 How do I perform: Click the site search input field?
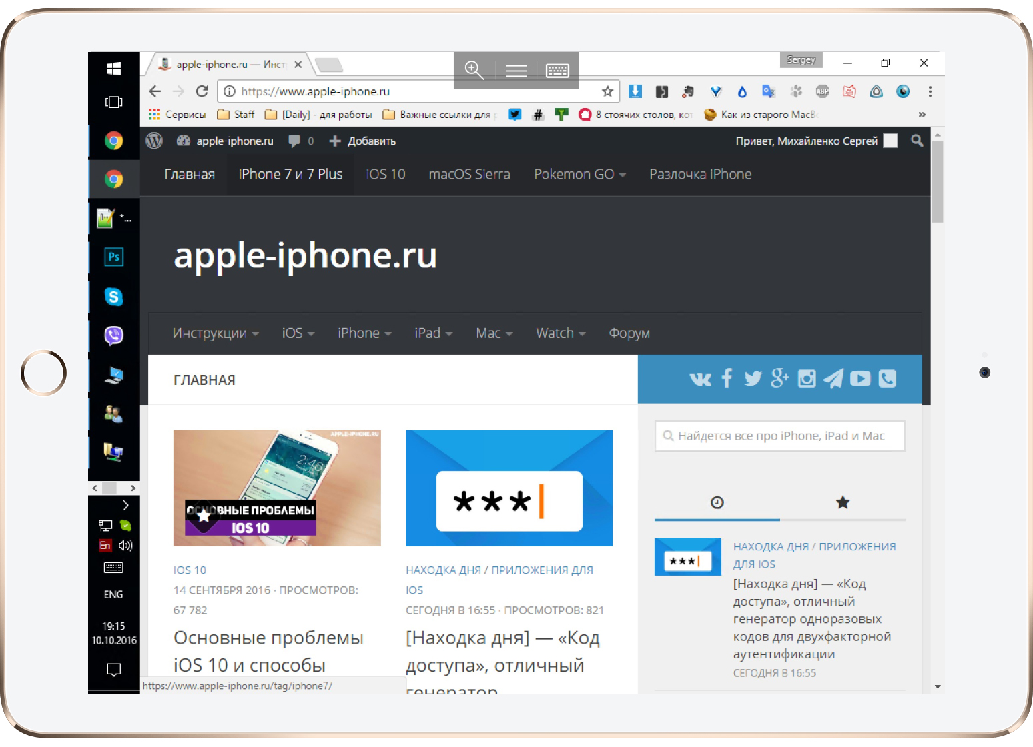[780, 436]
